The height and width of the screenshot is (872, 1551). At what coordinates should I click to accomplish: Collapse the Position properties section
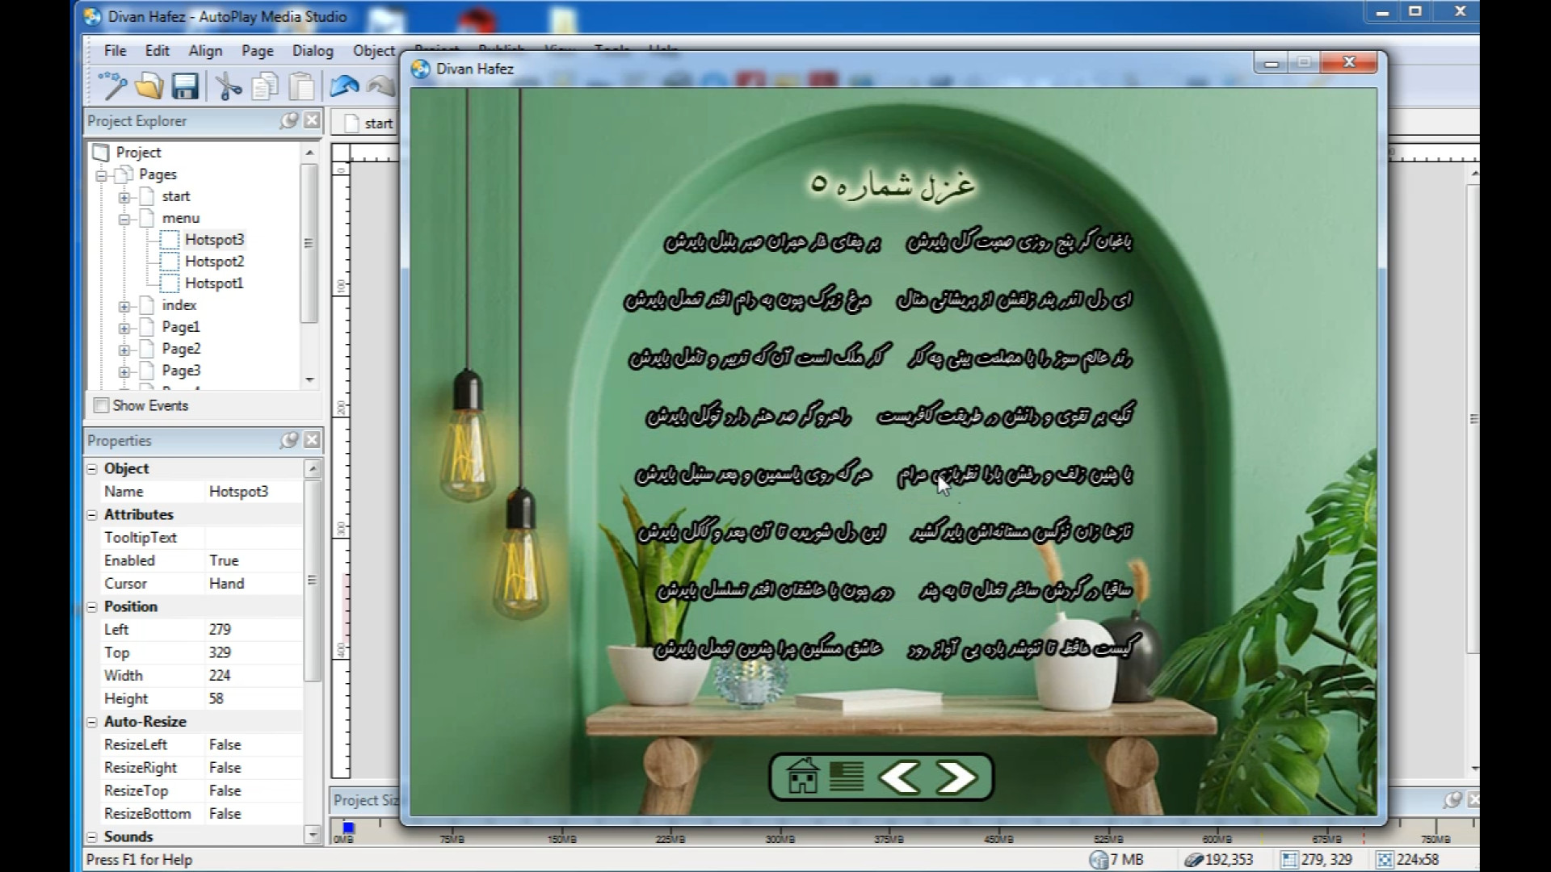click(x=92, y=606)
